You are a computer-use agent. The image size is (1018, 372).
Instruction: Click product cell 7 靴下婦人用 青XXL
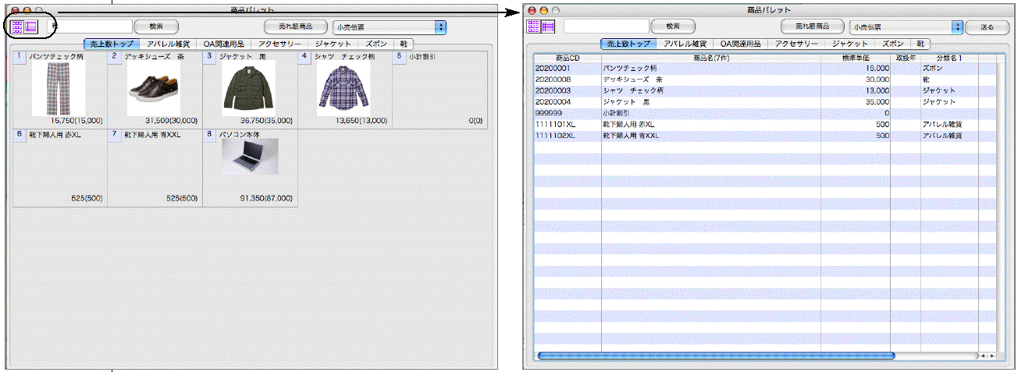(x=155, y=167)
